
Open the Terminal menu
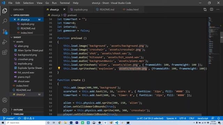click(x=65, y=3)
